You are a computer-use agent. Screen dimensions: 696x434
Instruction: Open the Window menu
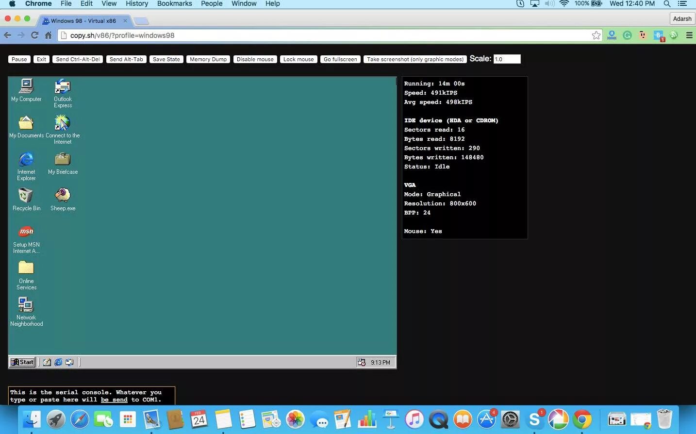(x=244, y=3)
